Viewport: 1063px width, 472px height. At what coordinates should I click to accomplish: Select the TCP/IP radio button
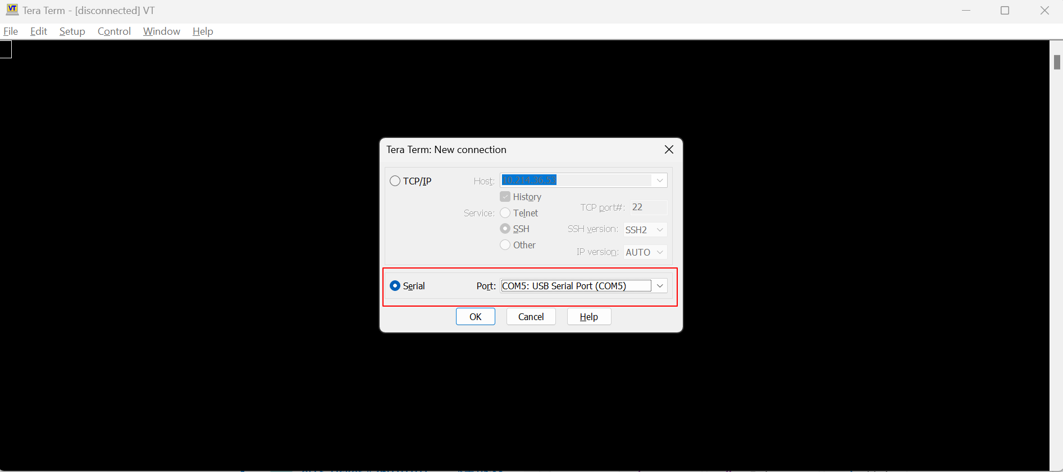tap(395, 181)
